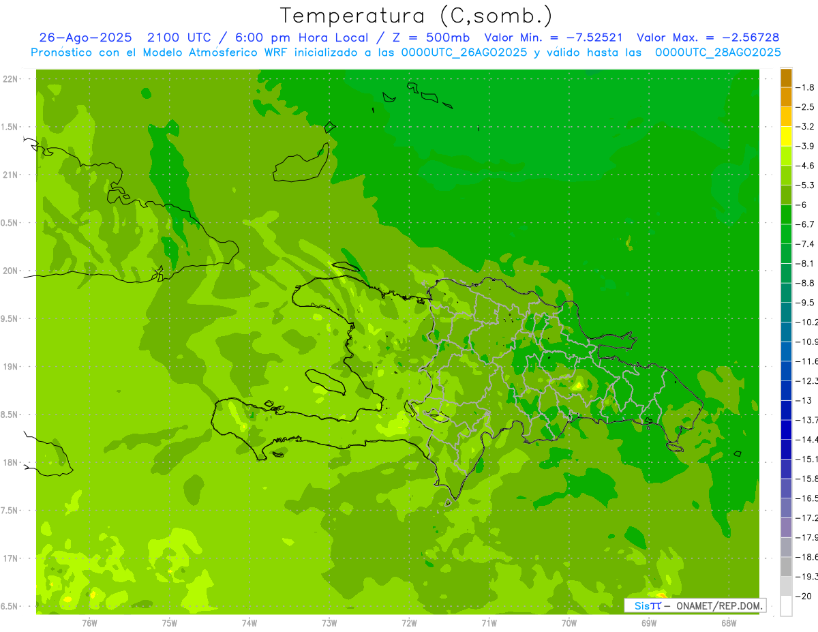Click the '6.5N' latitude axis label
The height and width of the screenshot is (632, 818).
coord(9,607)
